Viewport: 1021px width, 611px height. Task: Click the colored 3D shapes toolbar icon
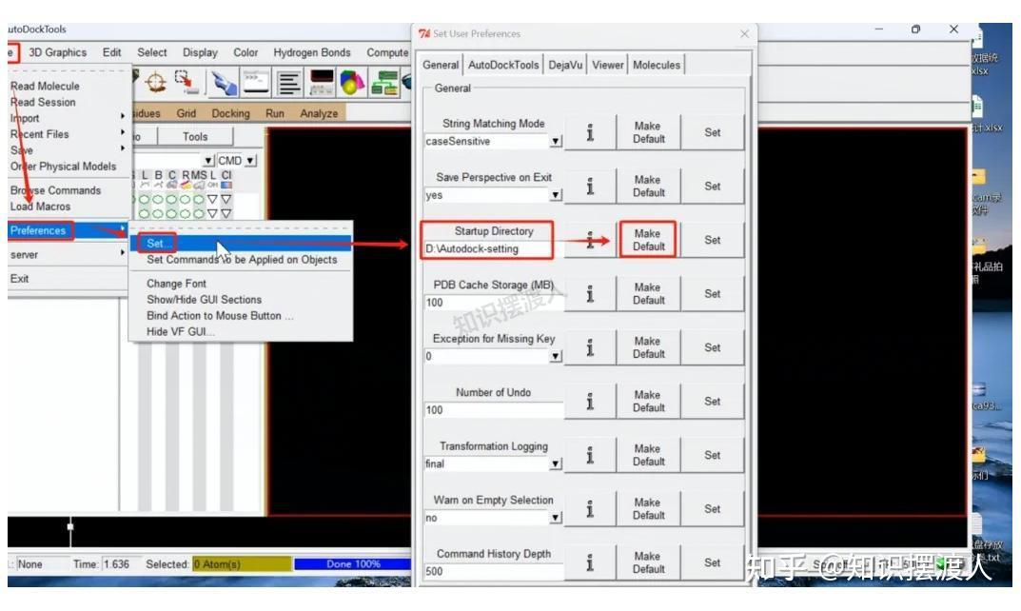click(x=353, y=83)
